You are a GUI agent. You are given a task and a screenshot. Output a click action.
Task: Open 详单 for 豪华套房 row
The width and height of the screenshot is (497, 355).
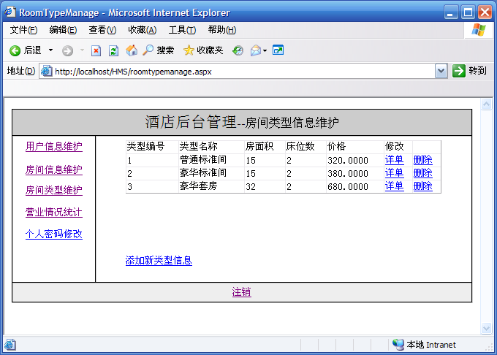click(x=394, y=186)
